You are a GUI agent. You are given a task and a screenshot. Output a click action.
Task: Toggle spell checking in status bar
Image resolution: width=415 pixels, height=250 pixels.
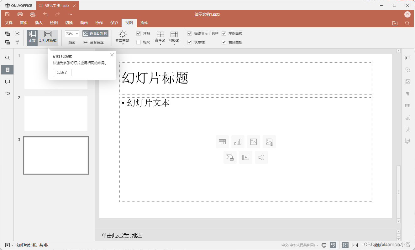pyautogui.click(x=333, y=245)
